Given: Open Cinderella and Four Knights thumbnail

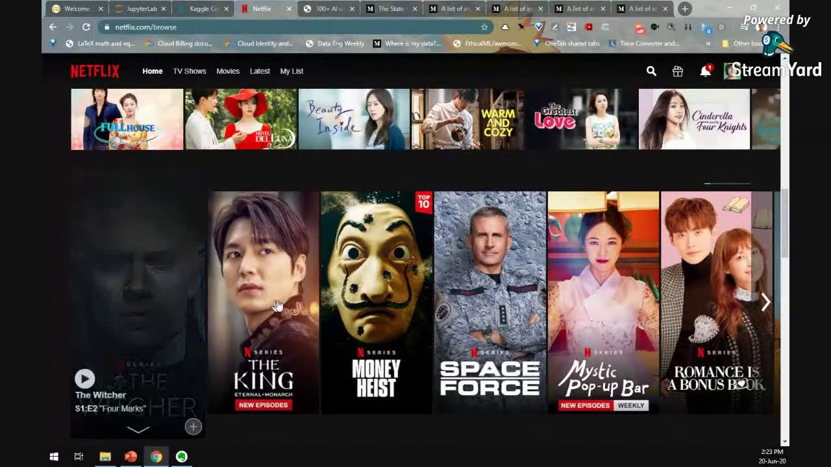Looking at the screenshot, I should pyautogui.click(x=694, y=119).
